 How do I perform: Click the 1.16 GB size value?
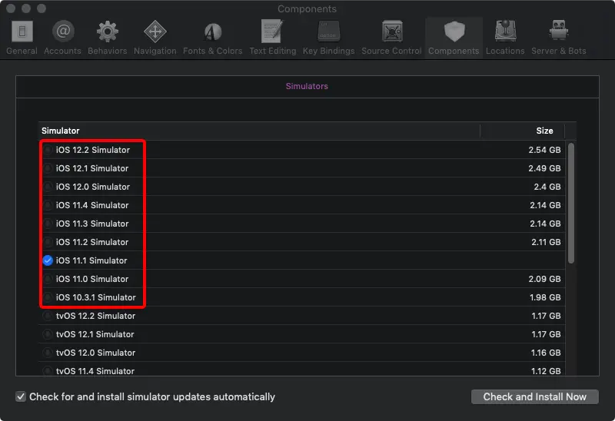coord(546,353)
